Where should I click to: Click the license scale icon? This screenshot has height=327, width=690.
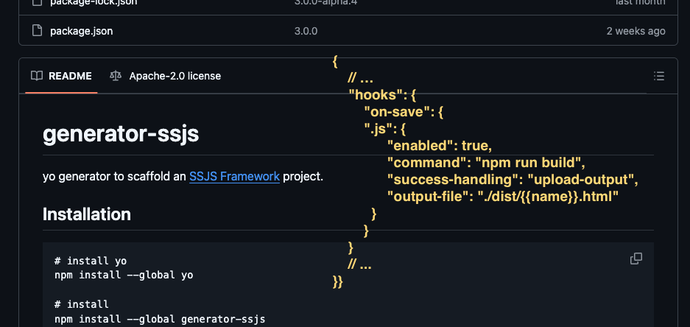point(116,76)
